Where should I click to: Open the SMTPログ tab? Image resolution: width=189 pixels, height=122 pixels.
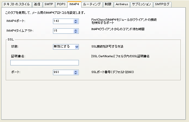pos(163,5)
